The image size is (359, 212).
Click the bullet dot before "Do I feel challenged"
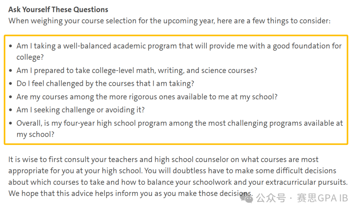[11, 84]
